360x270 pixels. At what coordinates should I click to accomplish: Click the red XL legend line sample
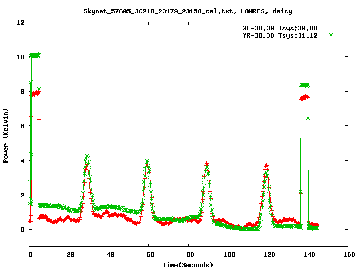tap(331, 28)
